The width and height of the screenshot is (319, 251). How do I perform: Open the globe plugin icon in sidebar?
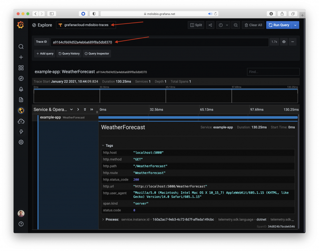21,110
